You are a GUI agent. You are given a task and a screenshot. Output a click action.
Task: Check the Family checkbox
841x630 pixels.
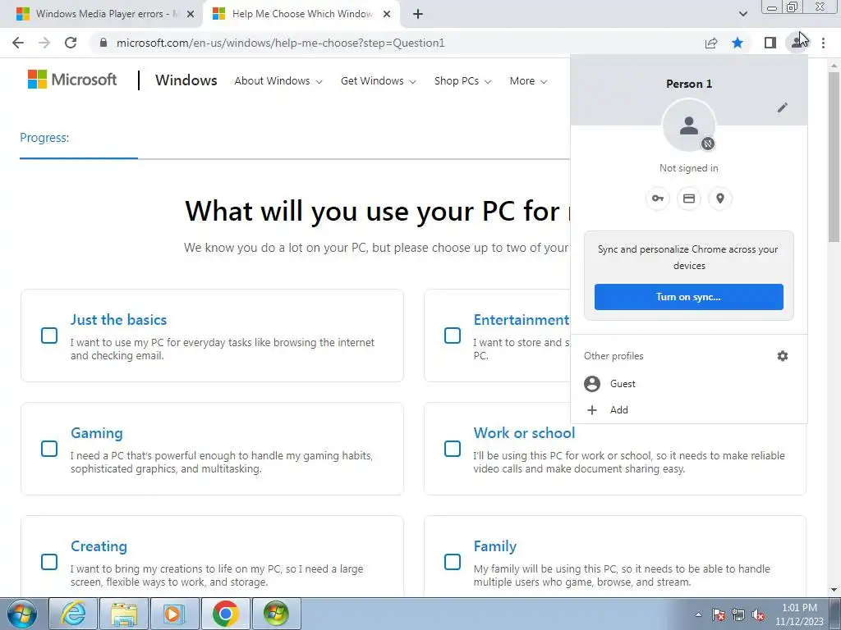453,561
